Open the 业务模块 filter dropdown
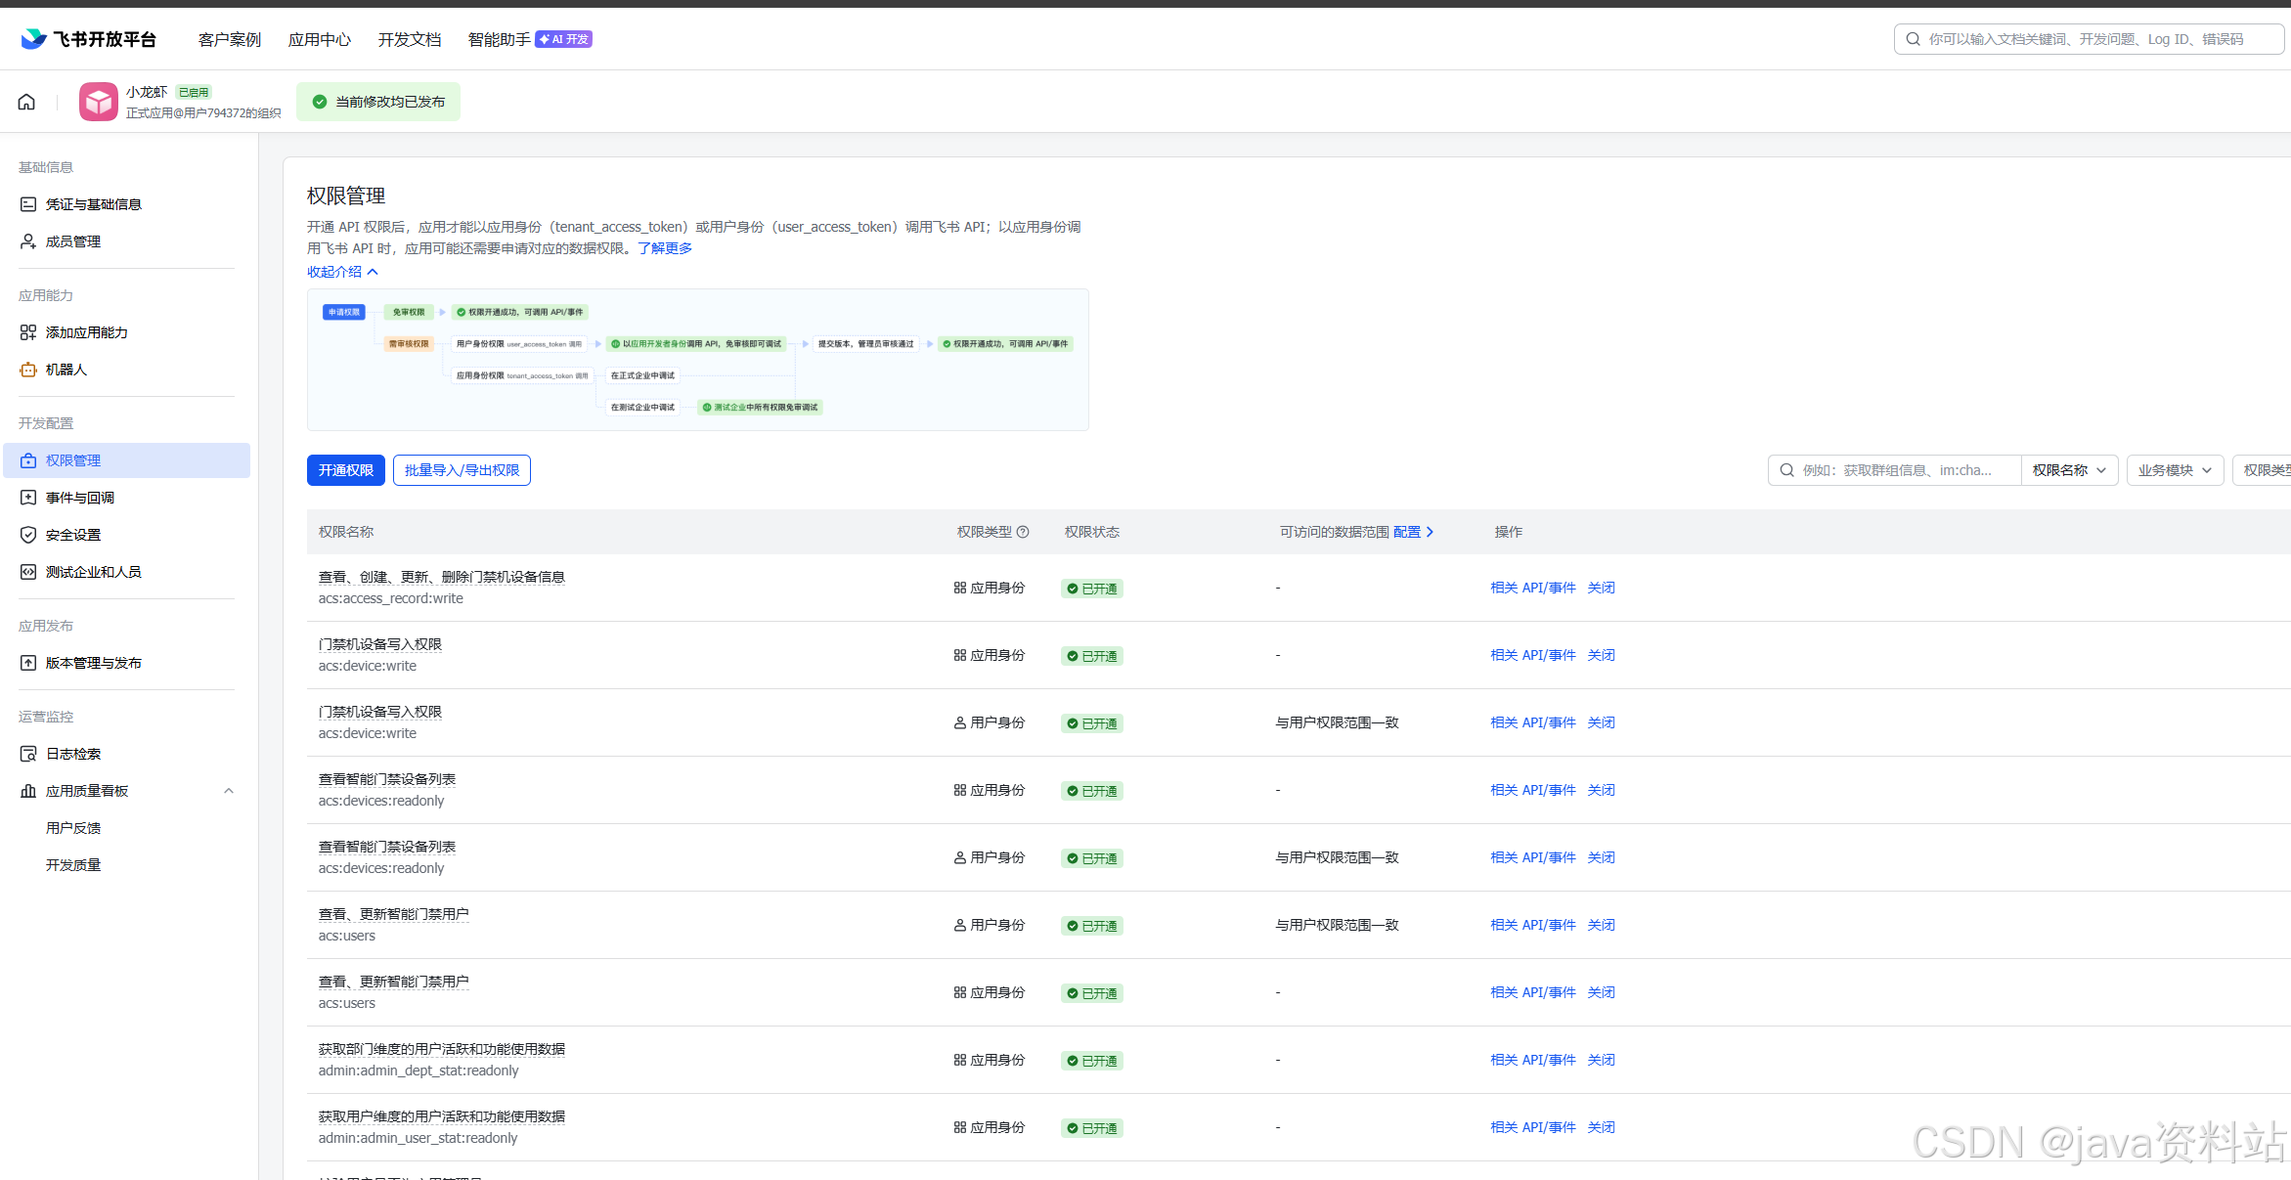The height and width of the screenshot is (1180, 2291). 2174,470
